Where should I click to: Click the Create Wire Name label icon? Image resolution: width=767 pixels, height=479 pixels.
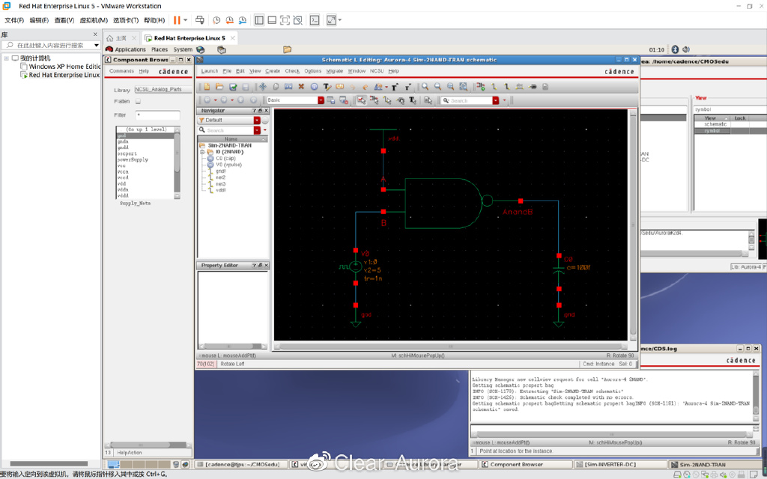pos(520,87)
